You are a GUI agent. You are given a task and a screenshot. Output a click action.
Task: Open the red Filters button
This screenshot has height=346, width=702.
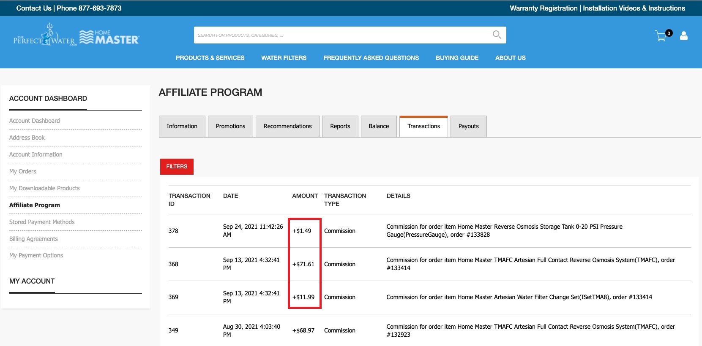point(177,166)
